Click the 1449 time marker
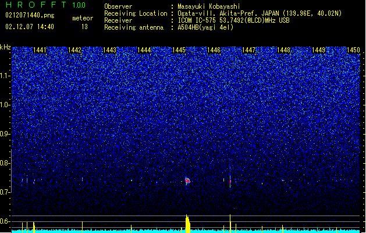 [x=318, y=50]
